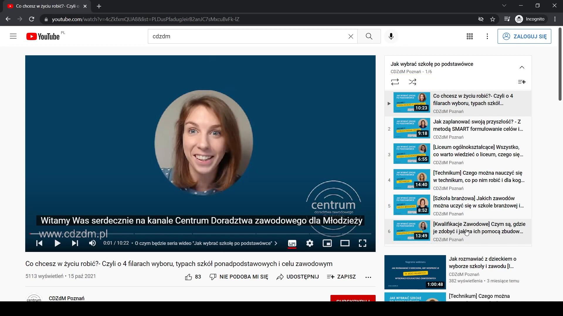The width and height of the screenshot is (563, 316).
Task: Click the ZALOGUJ SIĘ sign-in button
Action: [524, 36]
